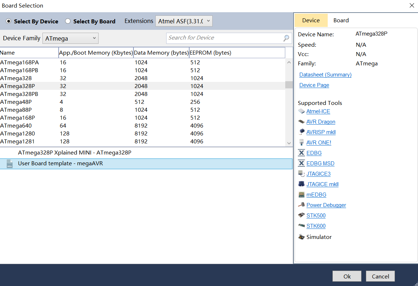Screen dimensions: 418x286
Task: Switch to the Board tab
Action: (x=341, y=20)
